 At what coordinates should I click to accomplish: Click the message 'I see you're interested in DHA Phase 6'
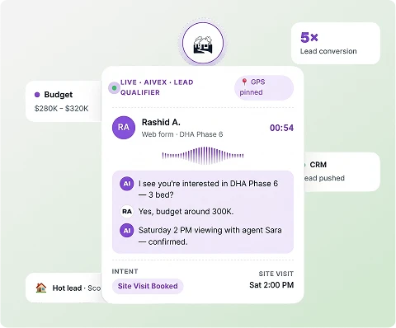(208, 189)
